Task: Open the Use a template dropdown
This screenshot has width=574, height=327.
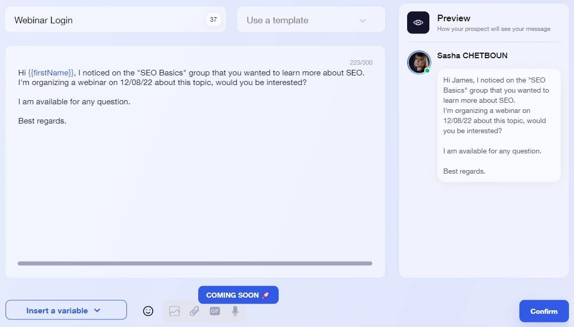Action: [311, 20]
